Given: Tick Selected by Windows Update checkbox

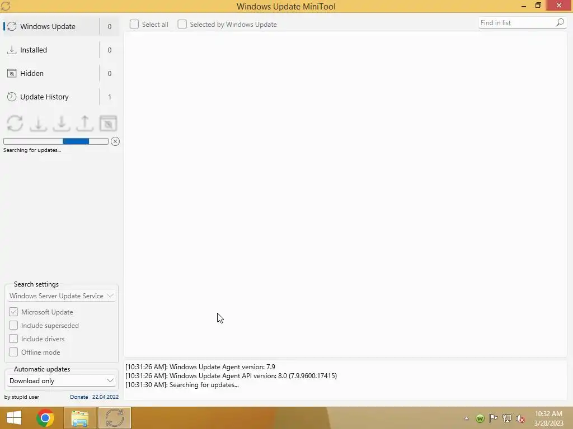Looking at the screenshot, I should tap(182, 24).
